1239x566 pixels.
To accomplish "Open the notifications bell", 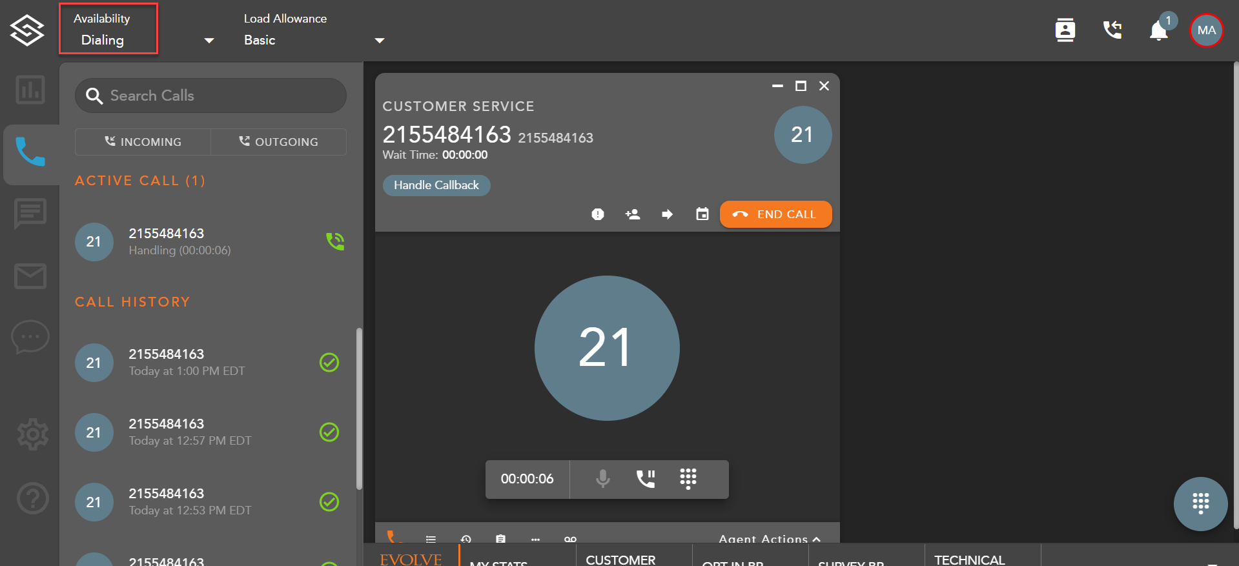I will [1158, 30].
